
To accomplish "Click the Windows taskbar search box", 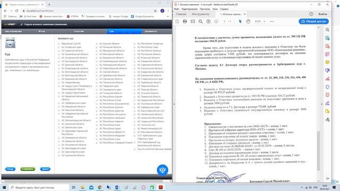I will [x=39, y=187].
